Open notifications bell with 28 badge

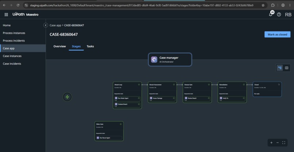[271, 14]
